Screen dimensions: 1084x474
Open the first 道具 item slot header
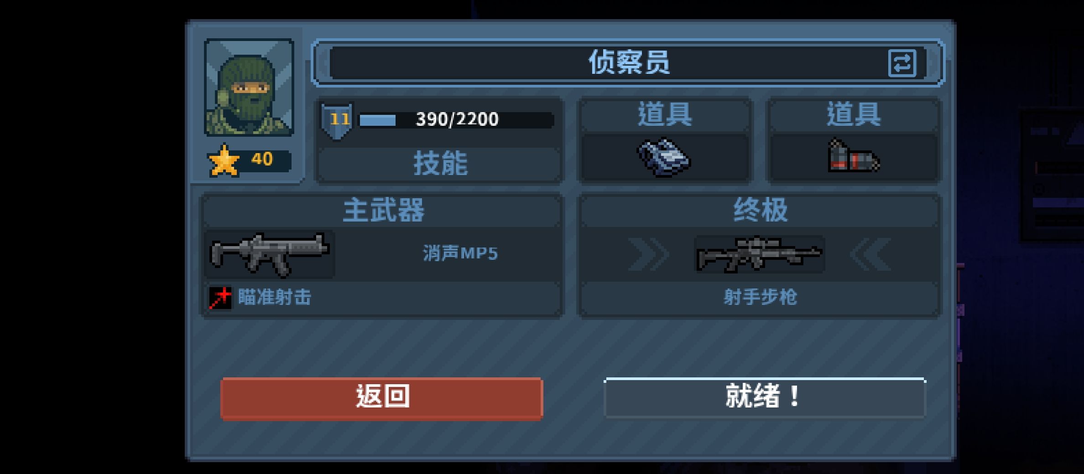tap(664, 114)
